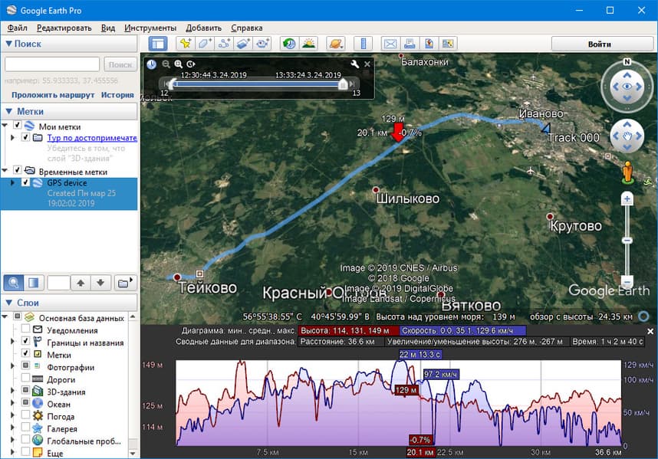Screen dimensions: 658x459
Task: Open the planet switcher icon
Action: pos(335,44)
